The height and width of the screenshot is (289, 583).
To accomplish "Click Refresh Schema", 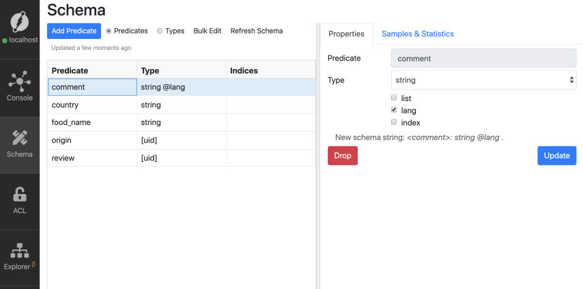I will [256, 31].
